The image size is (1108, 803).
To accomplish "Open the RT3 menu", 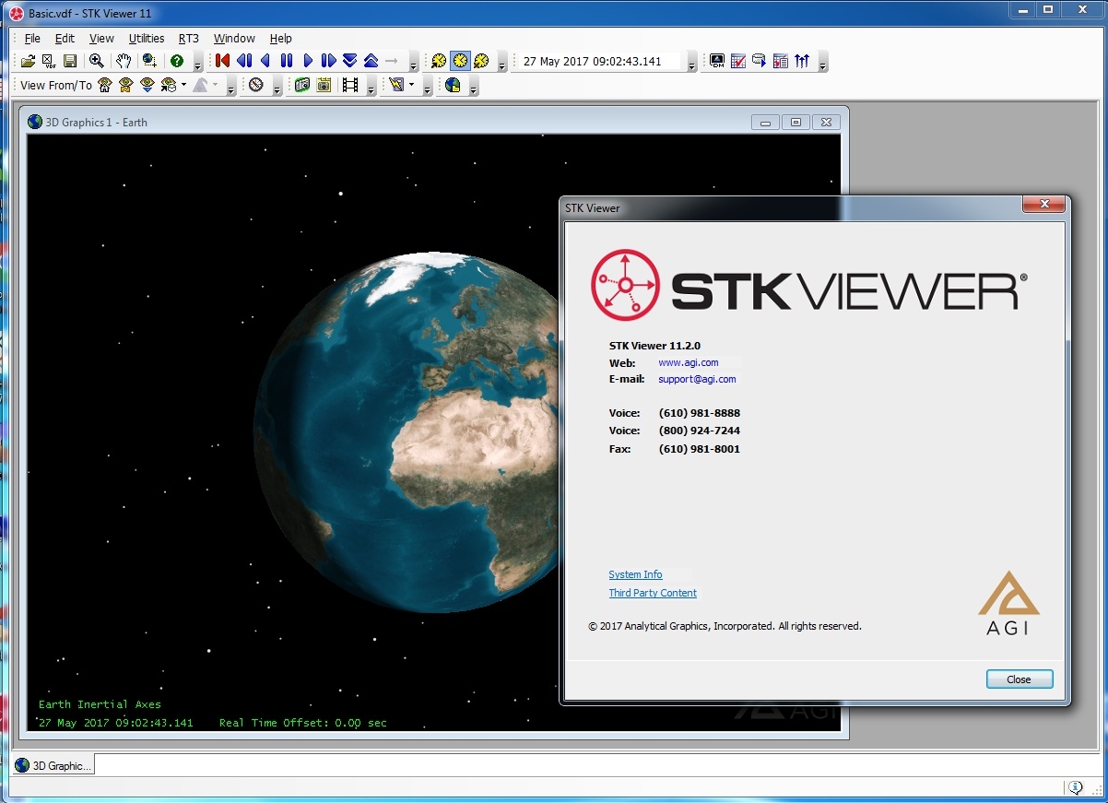I will (x=188, y=39).
